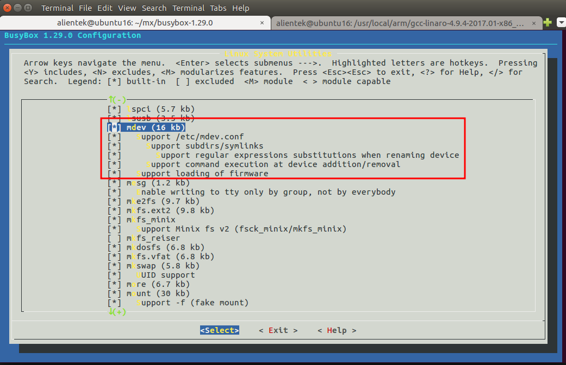
Task: Close the gcc-linaro terminal tab
Action: 534,23
